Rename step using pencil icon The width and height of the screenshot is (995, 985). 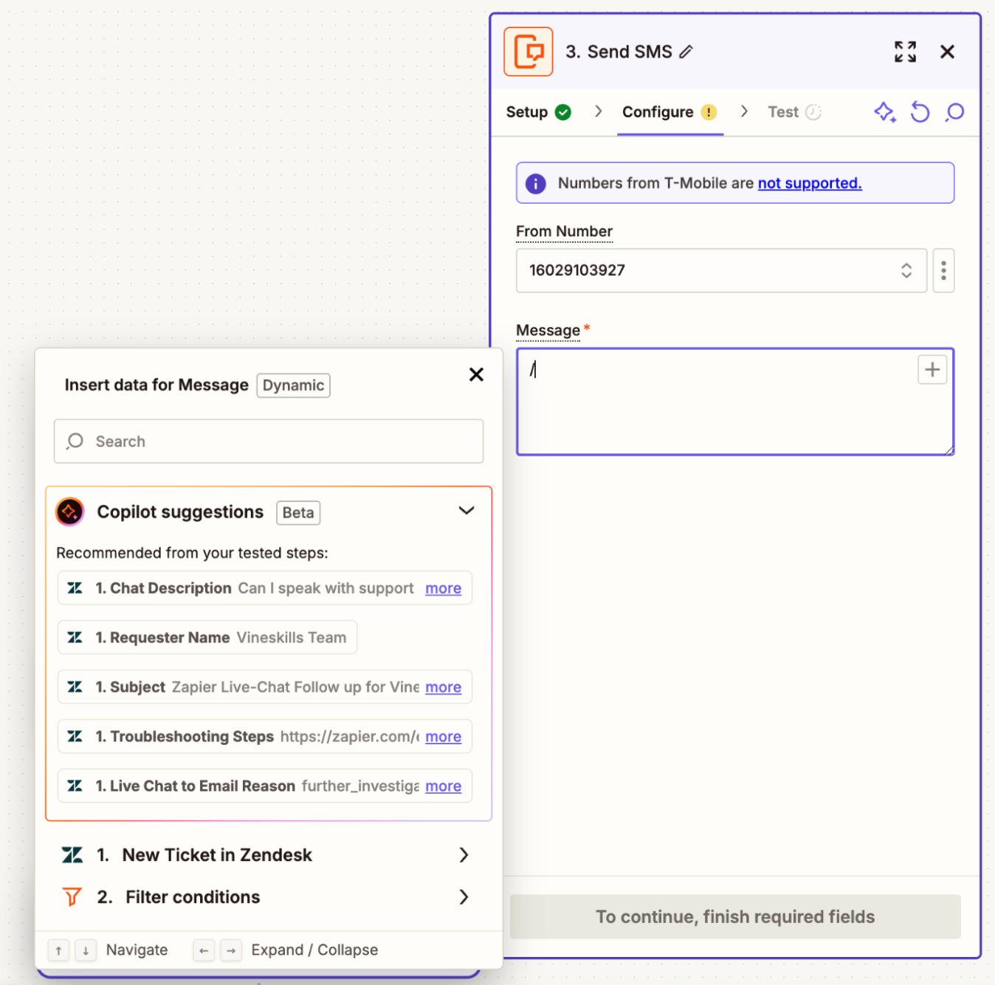(686, 52)
